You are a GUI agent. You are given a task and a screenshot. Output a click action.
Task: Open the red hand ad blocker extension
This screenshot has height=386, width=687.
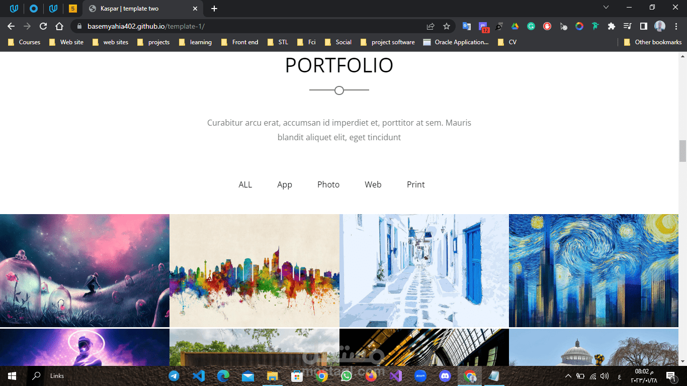[x=547, y=26]
